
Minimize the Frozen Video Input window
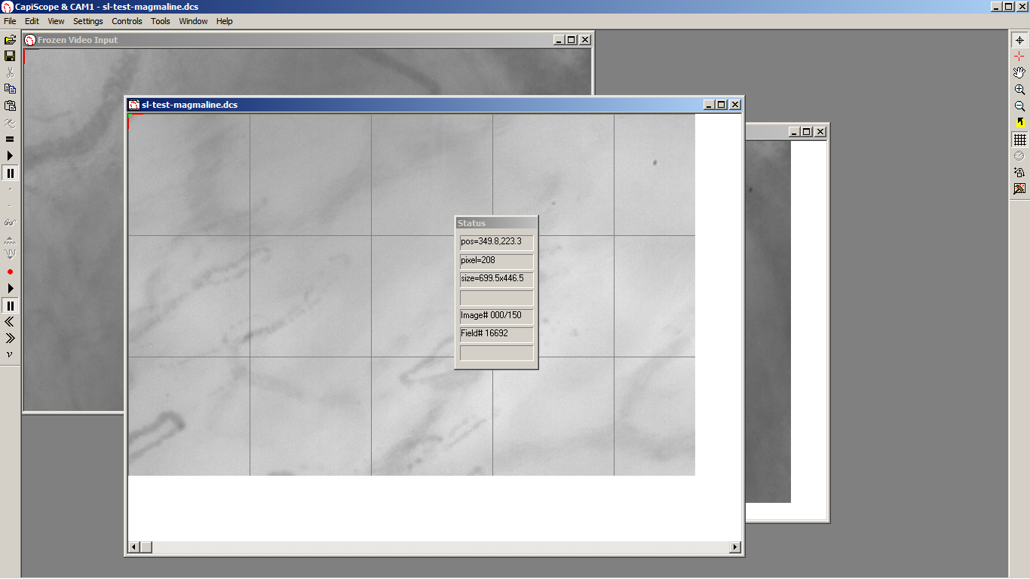coord(559,40)
